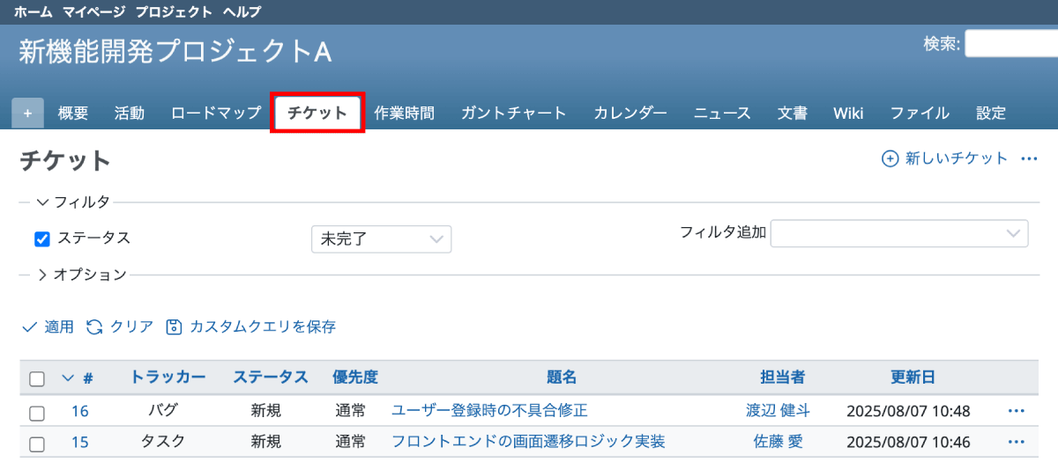The height and width of the screenshot is (462, 1058).
Task: Click the 検索 search input field
Action: 1010,43
